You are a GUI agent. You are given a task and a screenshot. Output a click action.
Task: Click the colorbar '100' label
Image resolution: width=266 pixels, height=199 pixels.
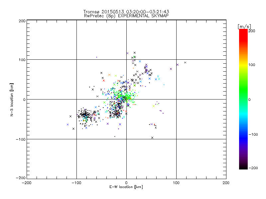(x=252, y=65)
